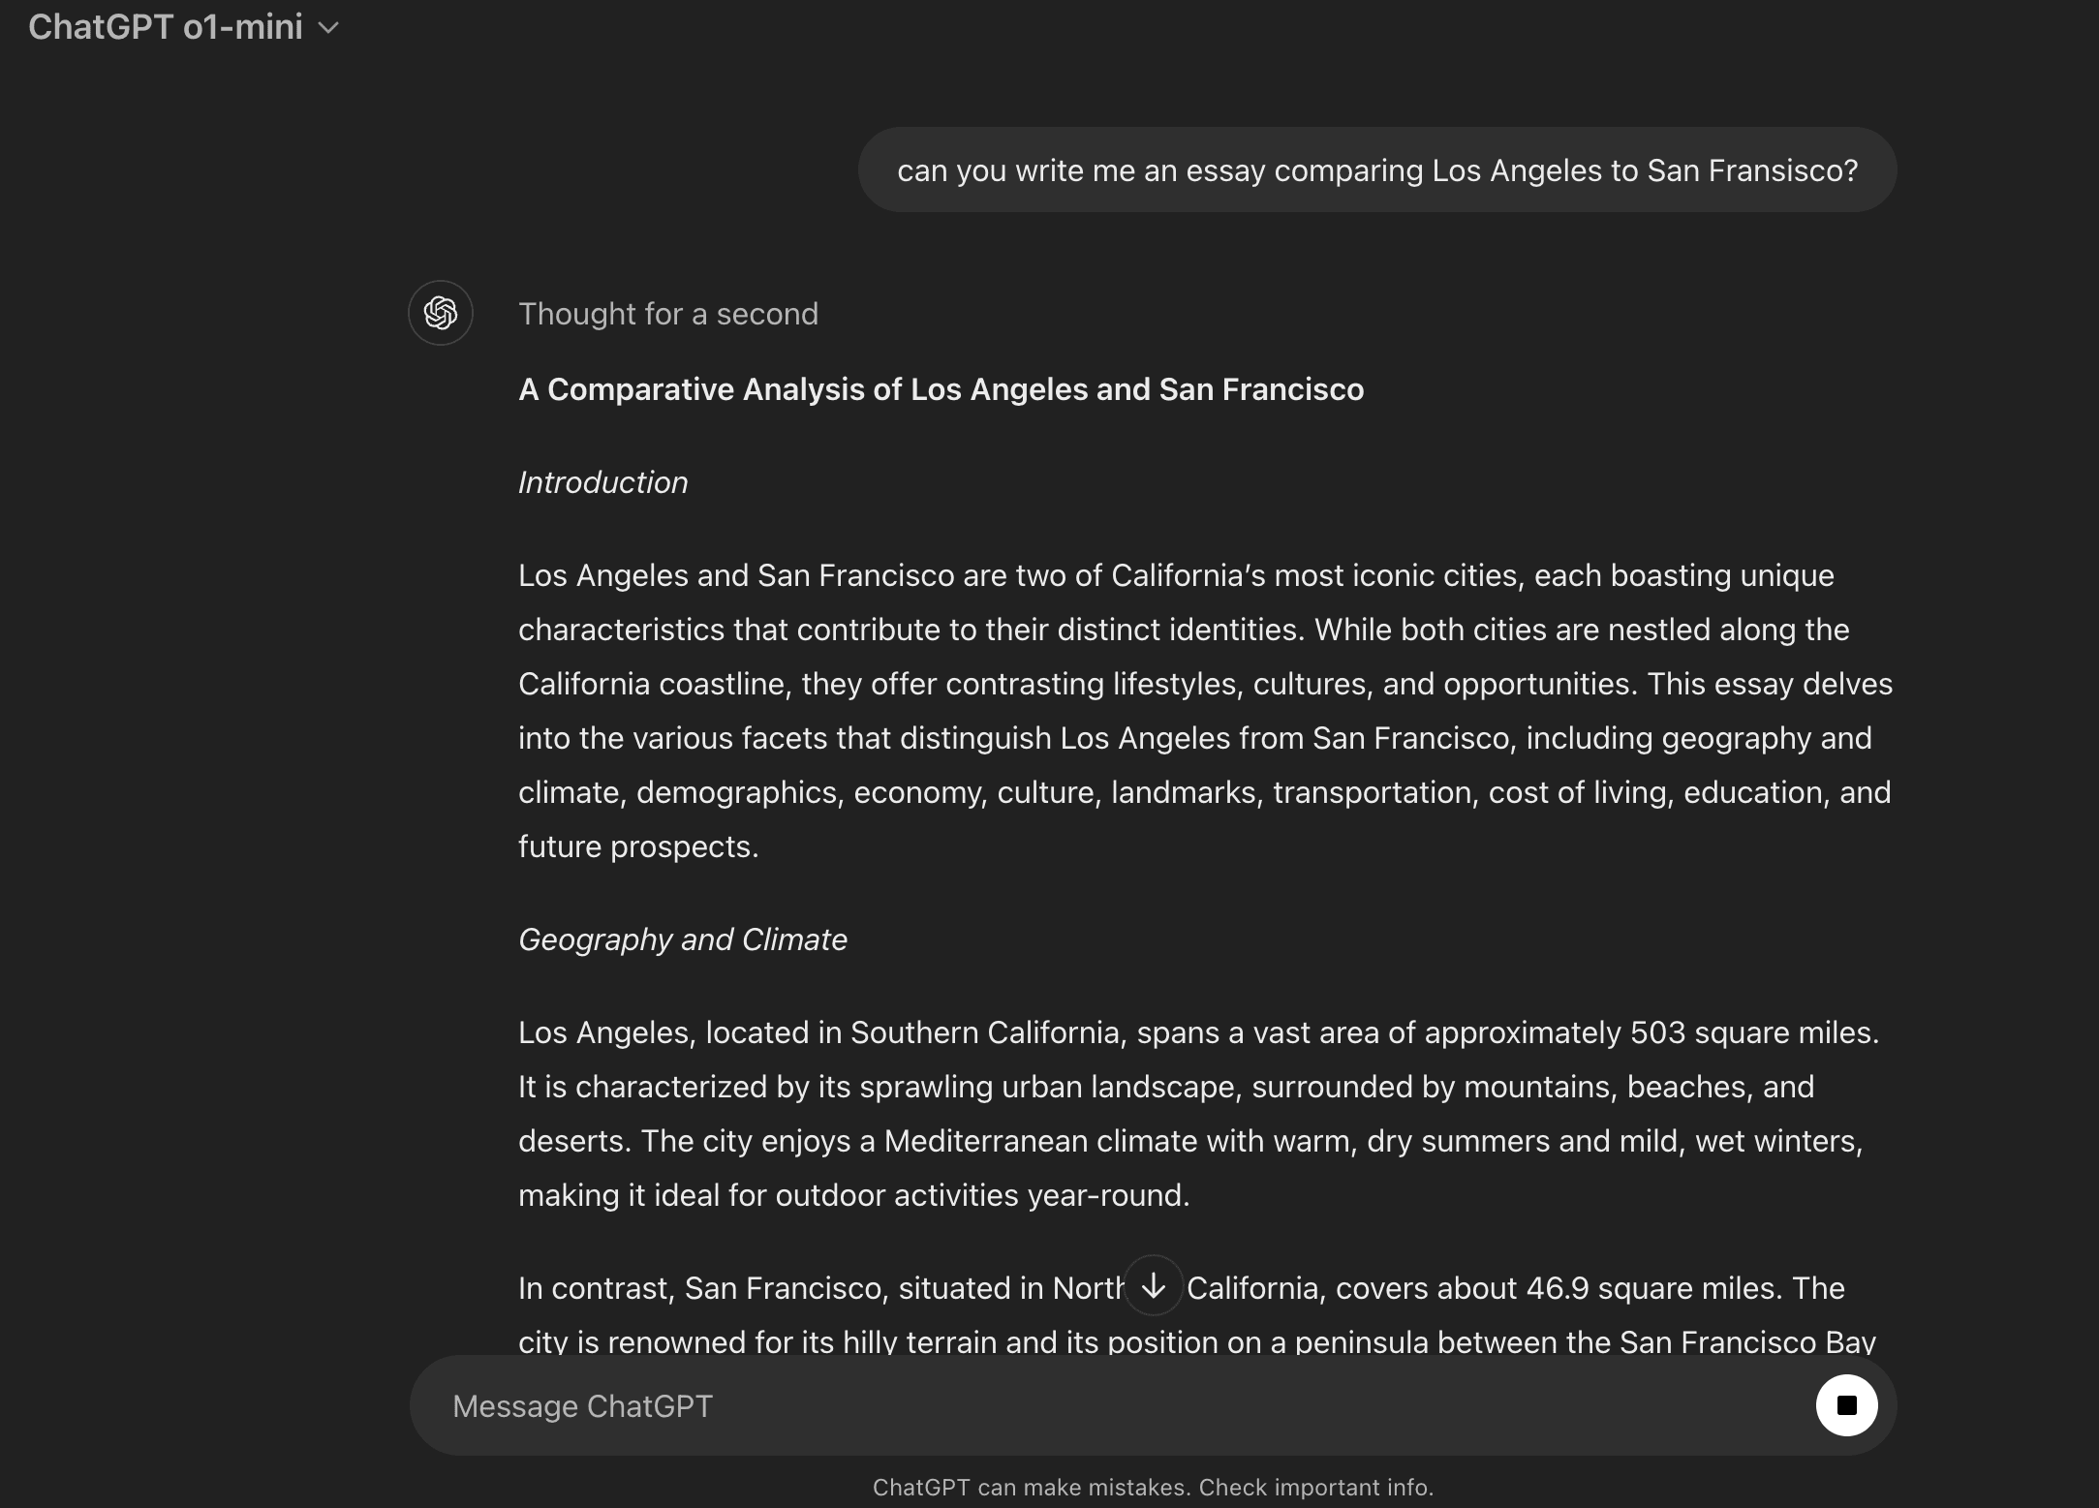Jump to bottom with the down-arrow button
The image size is (2099, 1508).
click(x=1153, y=1285)
